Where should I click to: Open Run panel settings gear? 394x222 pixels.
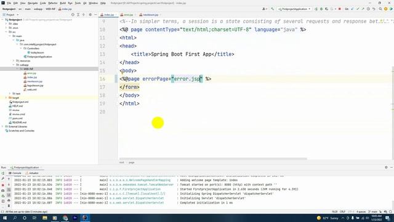(x=386, y=167)
